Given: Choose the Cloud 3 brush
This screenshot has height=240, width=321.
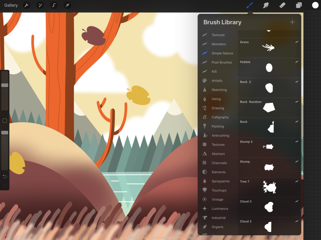Looking at the screenshot, I should [269, 207].
